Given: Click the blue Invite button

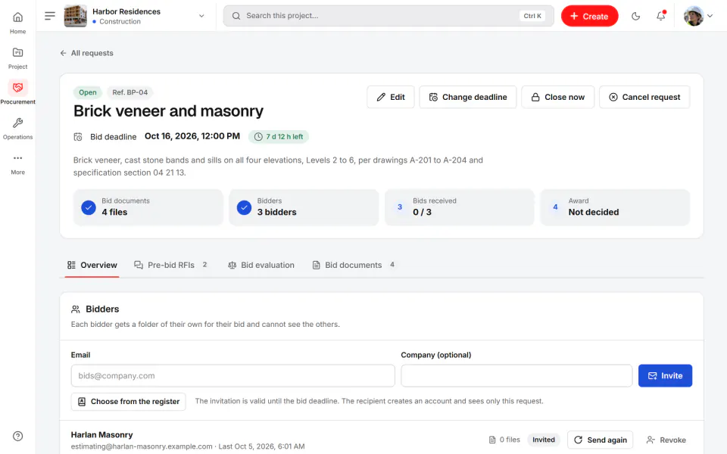Looking at the screenshot, I should pos(665,376).
